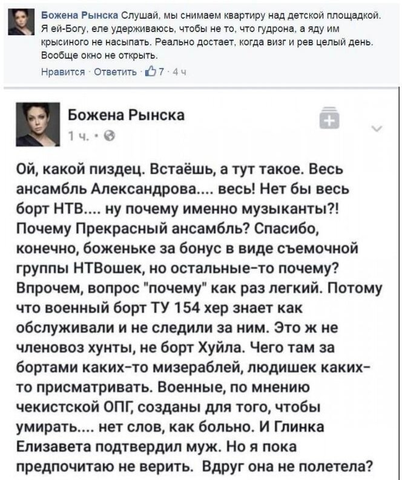
Task: Open the comment's 4 ч timestamp
Action: (x=179, y=72)
